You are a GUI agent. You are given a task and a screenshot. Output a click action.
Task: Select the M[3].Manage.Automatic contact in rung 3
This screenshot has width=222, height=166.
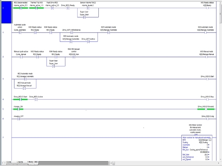point(25,79)
